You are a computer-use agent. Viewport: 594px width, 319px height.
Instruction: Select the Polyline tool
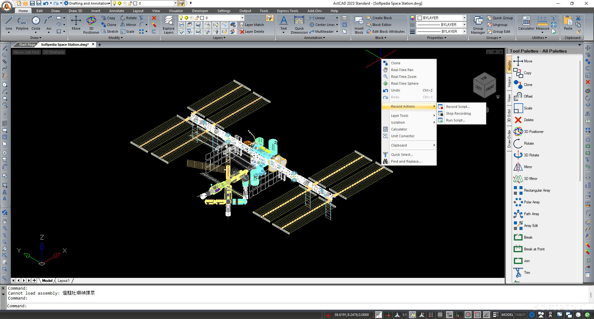point(22,23)
